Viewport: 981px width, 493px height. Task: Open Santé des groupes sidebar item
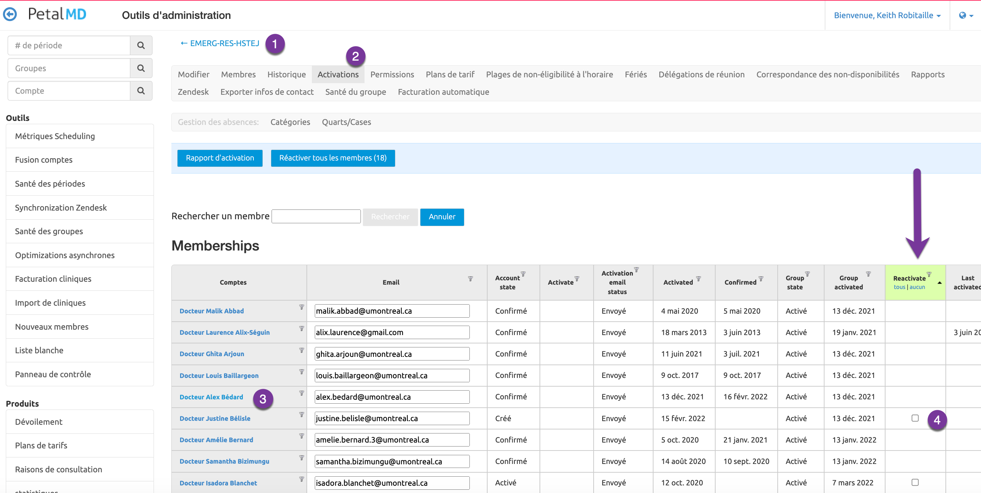pos(80,231)
